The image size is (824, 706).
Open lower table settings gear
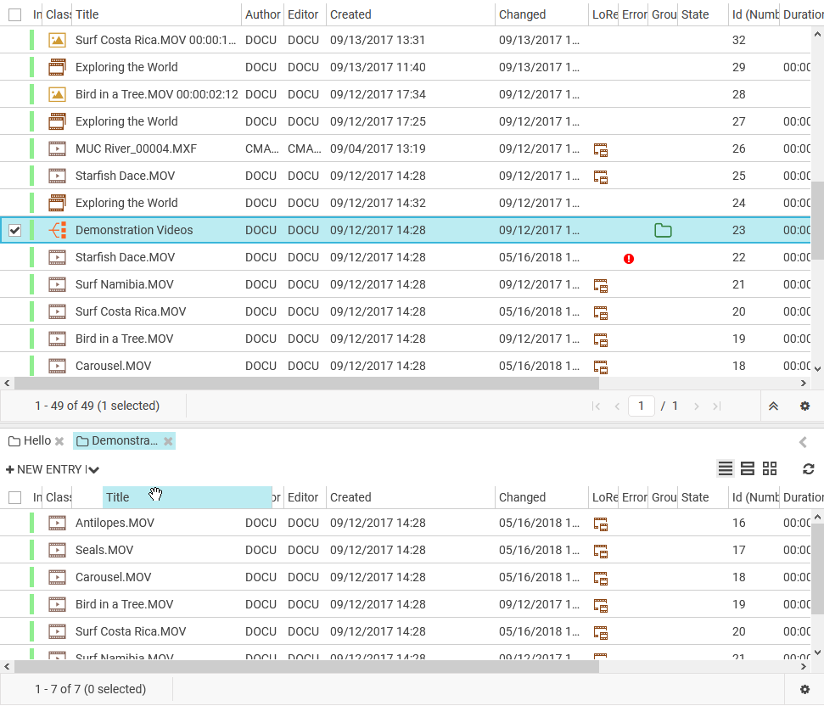pyautogui.click(x=805, y=690)
